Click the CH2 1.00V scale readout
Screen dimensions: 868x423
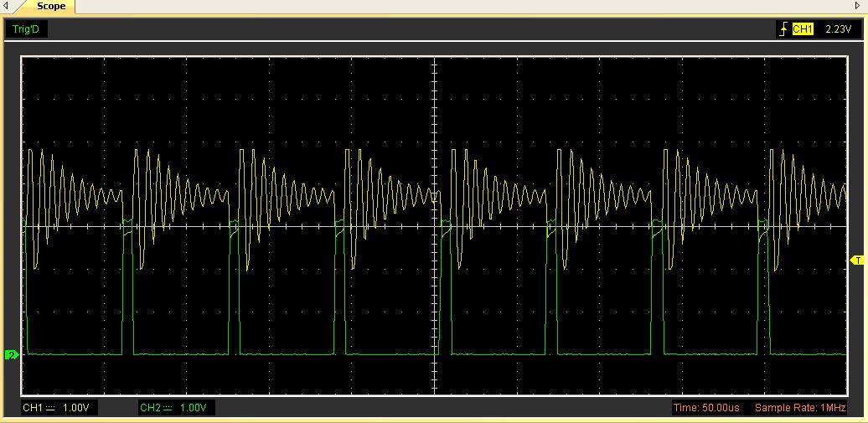coord(176,408)
